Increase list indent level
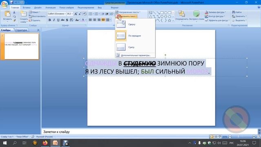 tap(107, 14)
